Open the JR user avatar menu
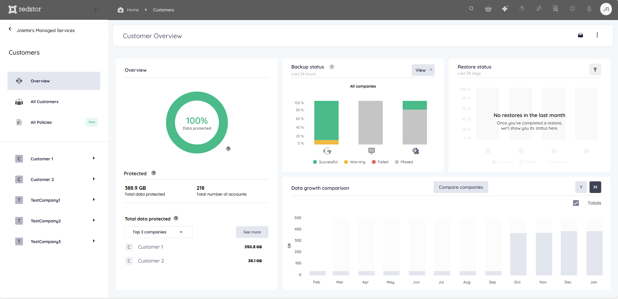 [x=606, y=9]
